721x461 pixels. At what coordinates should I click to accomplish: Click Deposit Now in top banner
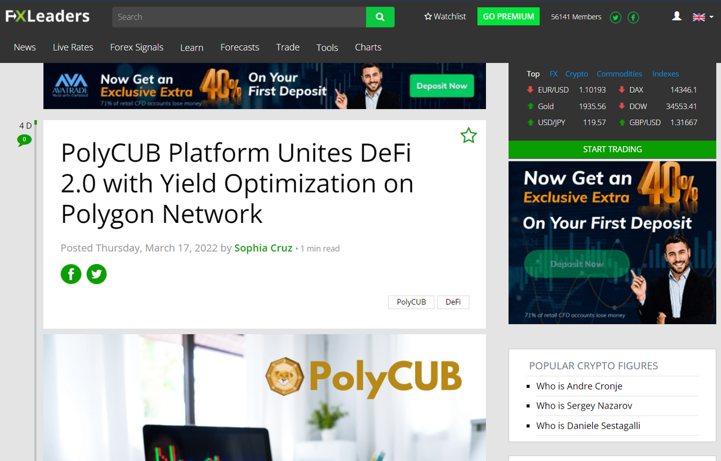point(442,86)
